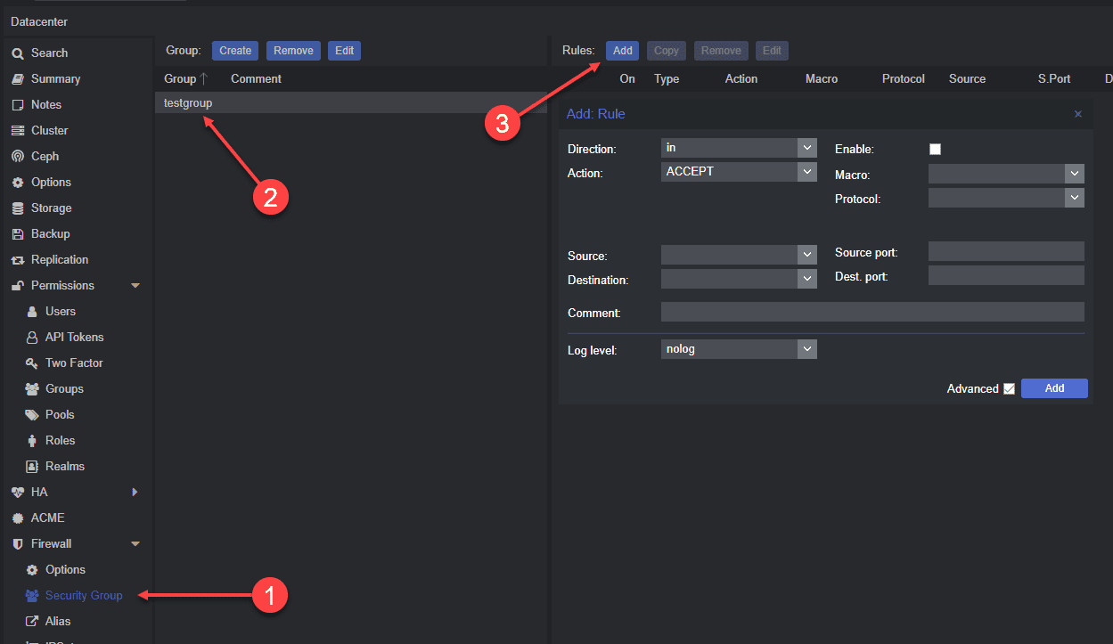Click the Cluster server icon
Image resolution: width=1113 pixels, height=644 pixels.
tap(17, 131)
